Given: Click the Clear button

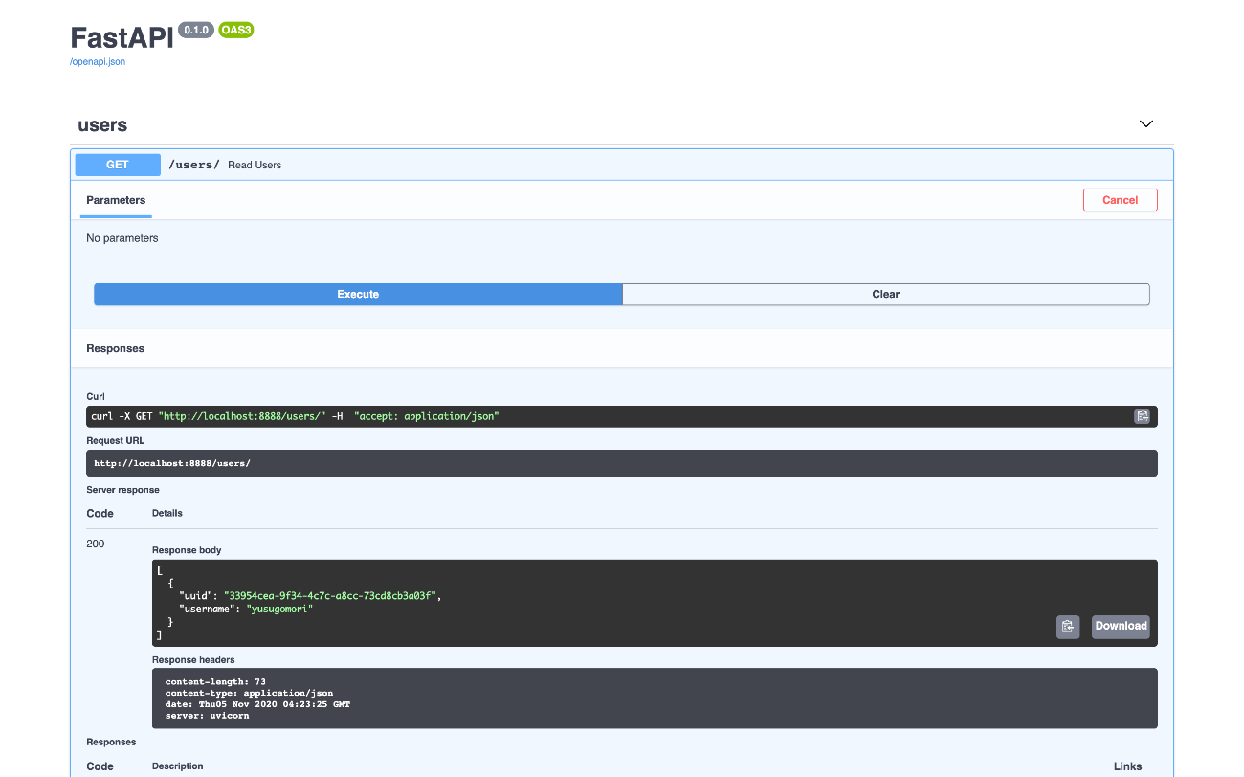Looking at the screenshot, I should [886, 294].
